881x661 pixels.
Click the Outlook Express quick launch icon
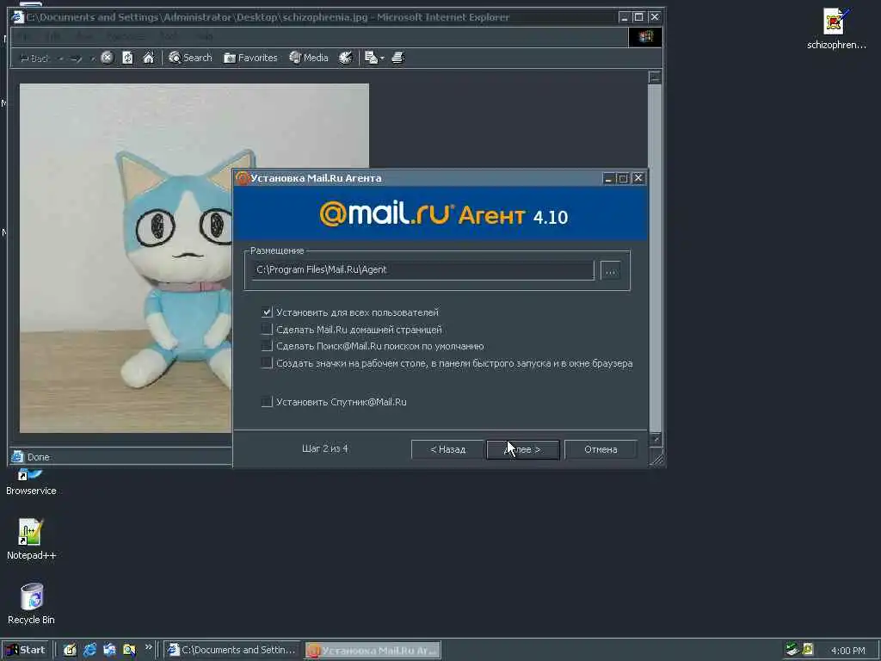point(109,650)
